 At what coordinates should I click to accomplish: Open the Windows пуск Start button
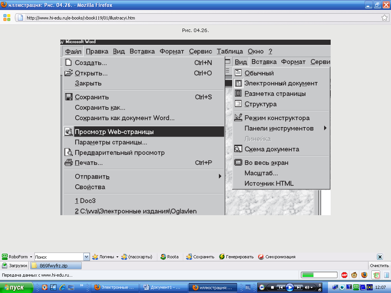[x=16, y=287]
